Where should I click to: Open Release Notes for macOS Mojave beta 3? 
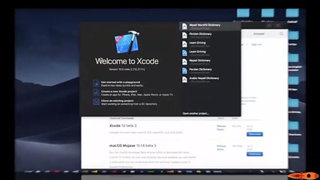[x=221, y=147]
